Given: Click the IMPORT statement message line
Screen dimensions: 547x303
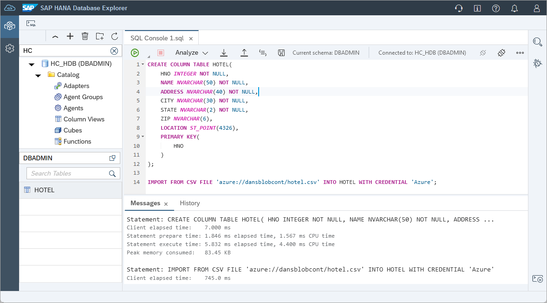Looking at the screenshot, I should (310, 270).
